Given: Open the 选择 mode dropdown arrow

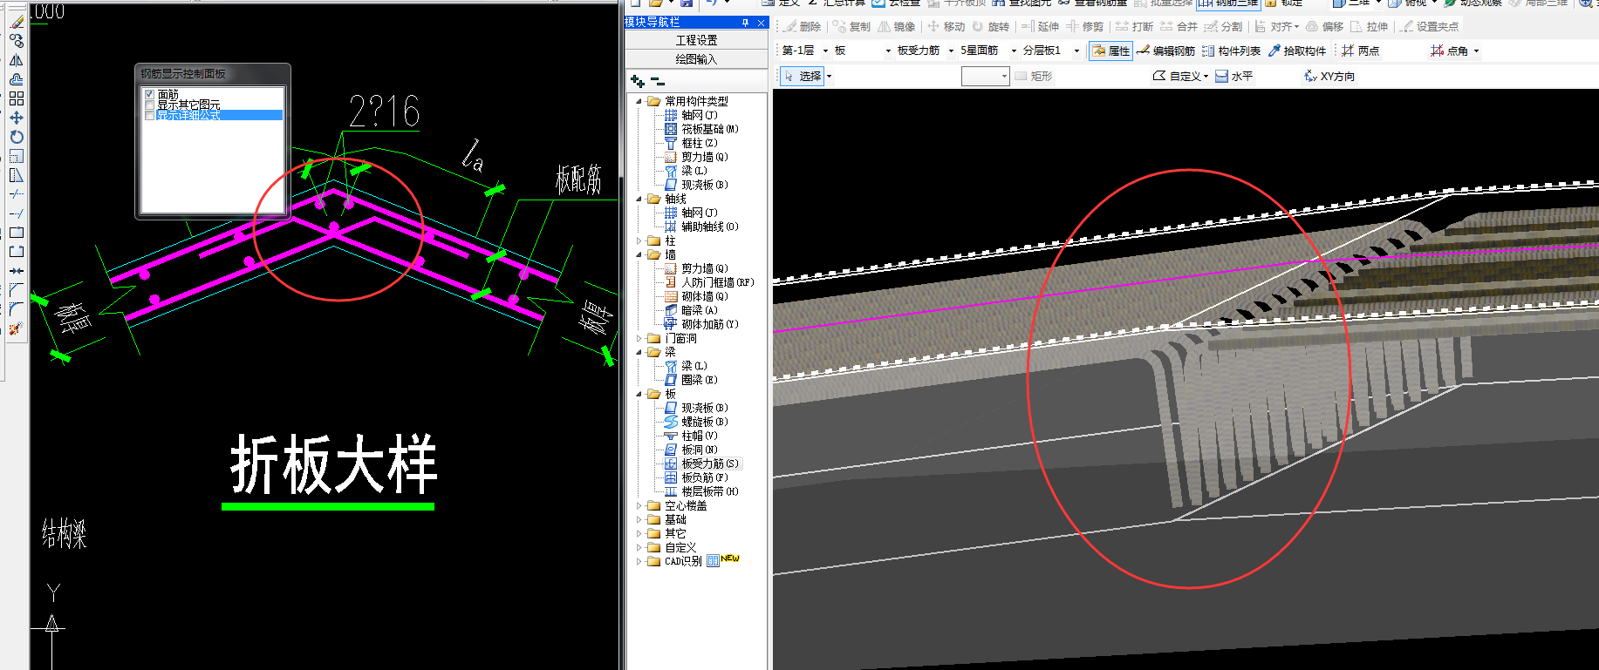Looking at the screenshot, I should tap(830, 76).
